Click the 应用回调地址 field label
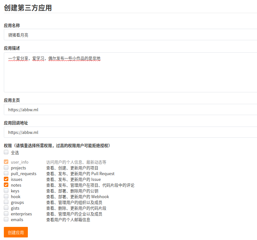The height and width of the screenshot is (240, 257). (16, 123)
